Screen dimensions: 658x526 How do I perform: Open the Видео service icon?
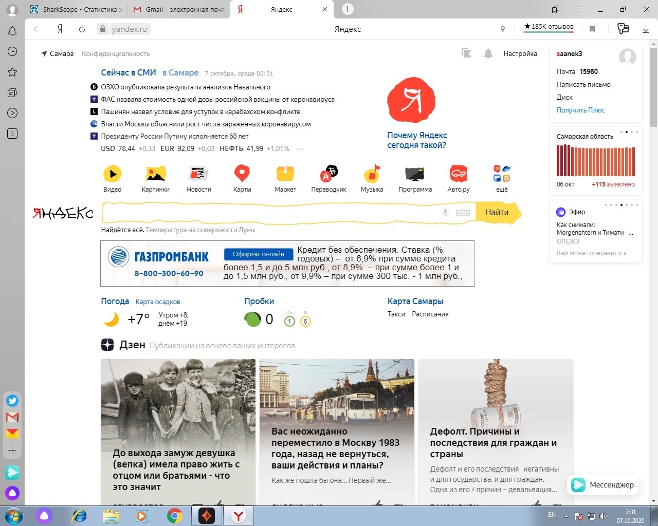tap(112, 174)
